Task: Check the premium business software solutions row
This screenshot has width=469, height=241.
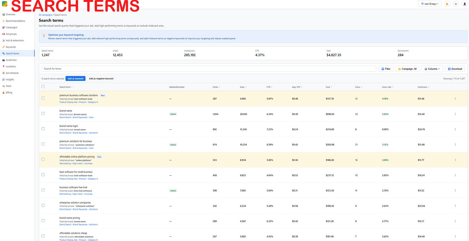Action: (43, 98)
